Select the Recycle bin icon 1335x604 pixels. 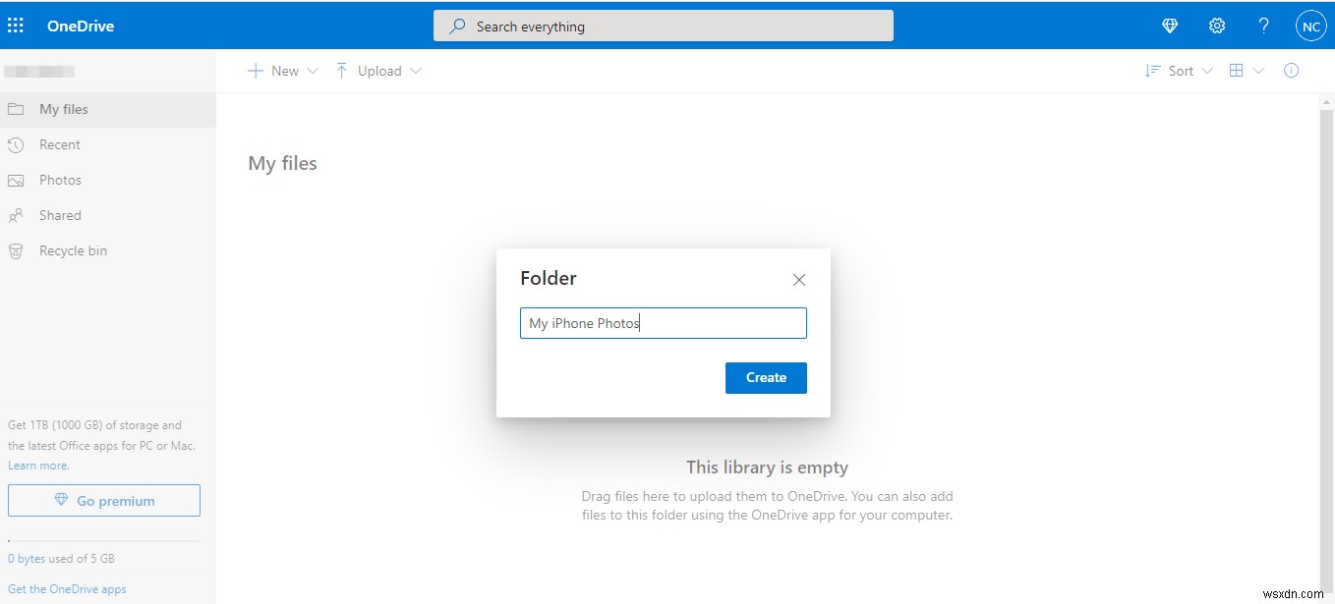(16, 250)
